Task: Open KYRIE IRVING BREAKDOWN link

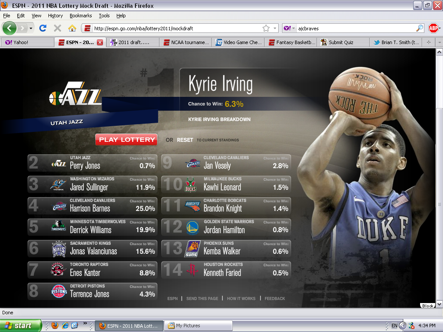Action: (219, 119)
